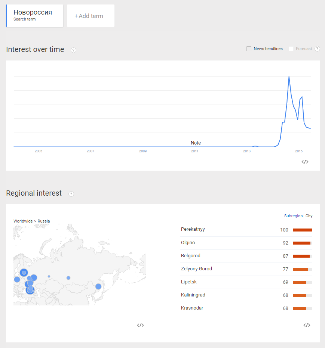Enable the News headlines checkbox
The image size is (325, 348).
click(x=249, y=49)
